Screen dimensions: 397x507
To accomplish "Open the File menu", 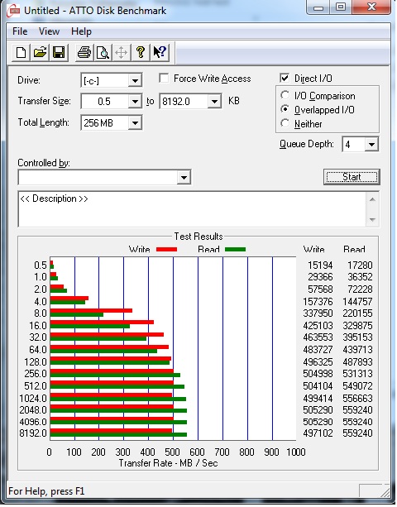I will (x=20, y=31).
